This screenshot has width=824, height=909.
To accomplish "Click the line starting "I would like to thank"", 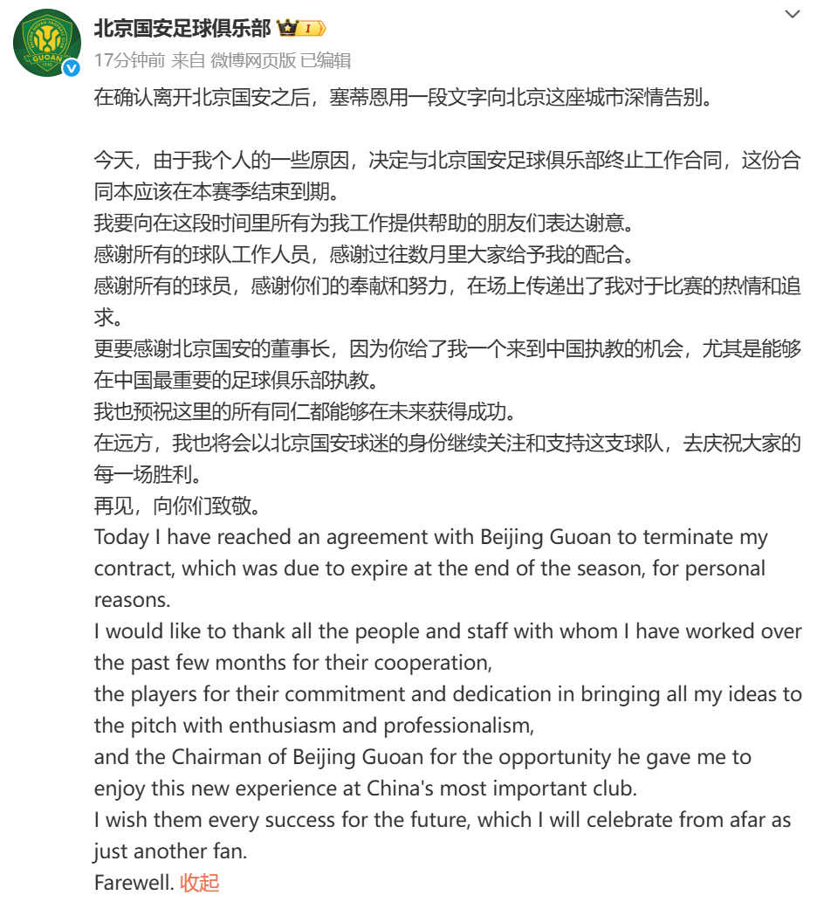I will [x=447, y=630].
